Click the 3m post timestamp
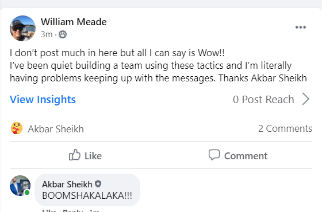Screen dimensions: 322x212 click(x=47, y=34)
